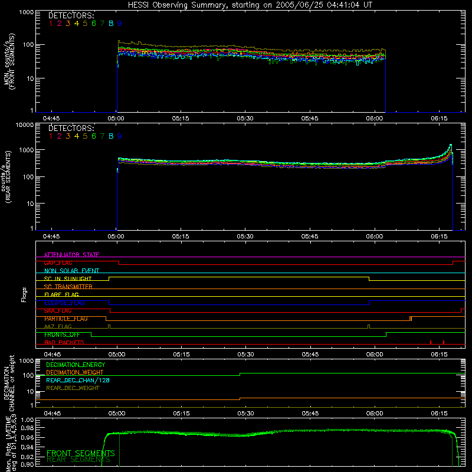Select light green detector 6 in front segments legend
The width and height of the screenshot is (472, 472).
[x=94, y=24]
